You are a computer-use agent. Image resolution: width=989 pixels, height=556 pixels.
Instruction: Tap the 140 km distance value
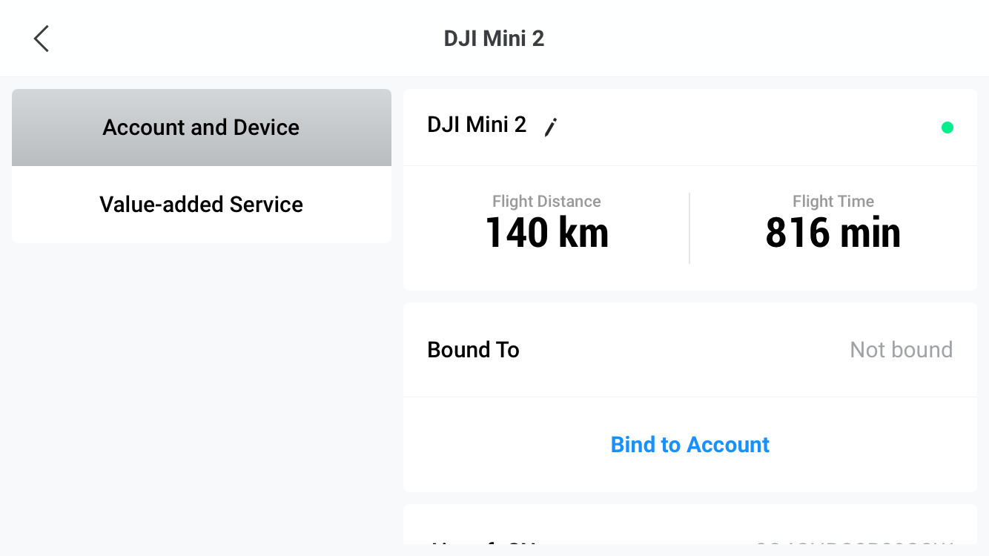tap(546, 233)
